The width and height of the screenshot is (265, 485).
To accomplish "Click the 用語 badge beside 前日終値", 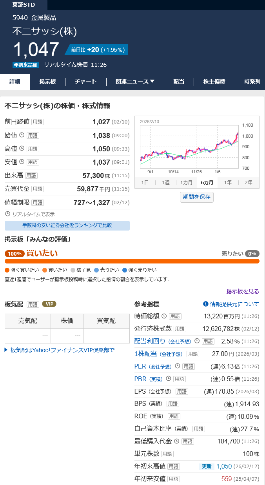I will coord(38,122).
